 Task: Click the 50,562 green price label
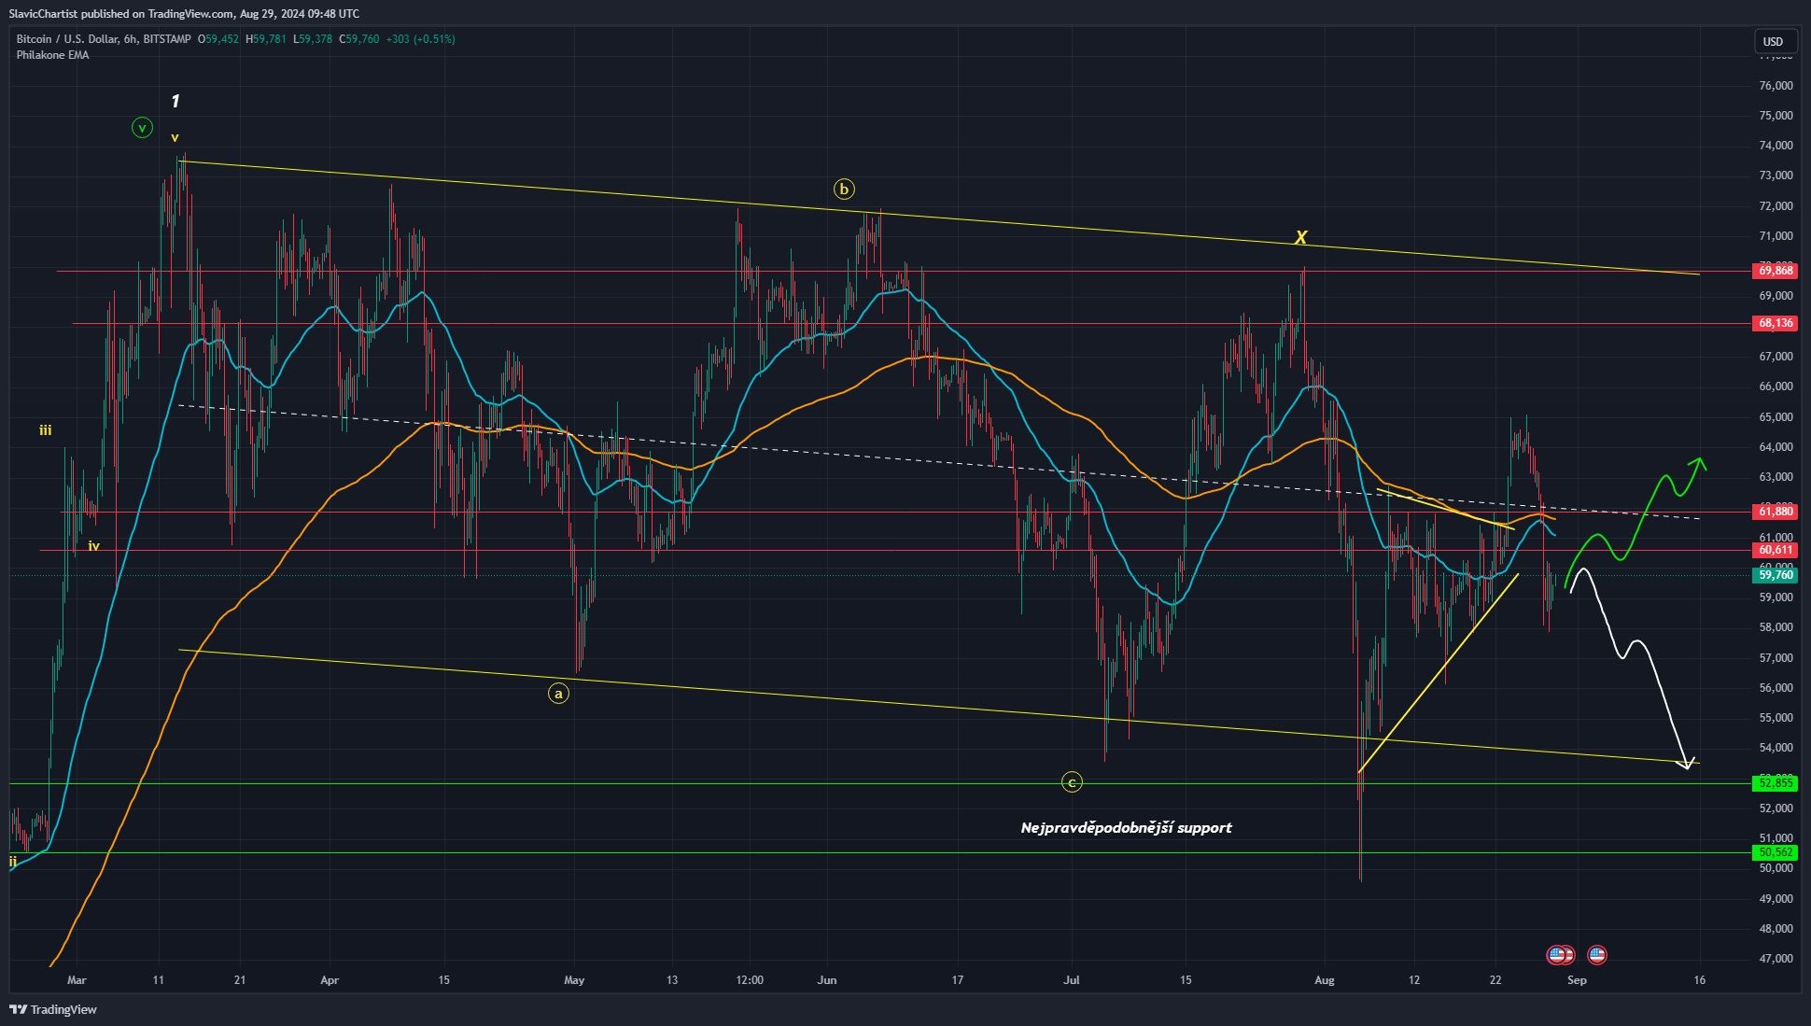(x=1776, y=852)
